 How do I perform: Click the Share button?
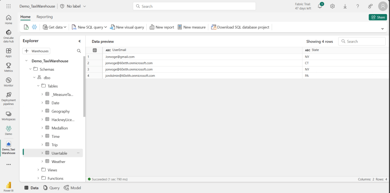tap(377, 17)
